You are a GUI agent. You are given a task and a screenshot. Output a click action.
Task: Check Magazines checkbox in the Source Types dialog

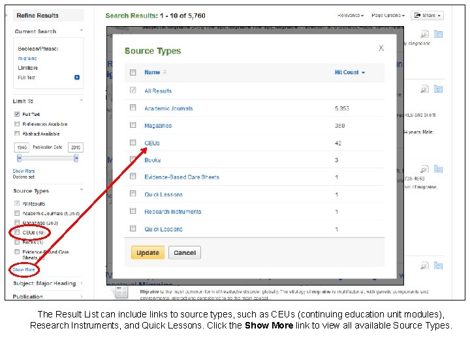tap(133, 125)
